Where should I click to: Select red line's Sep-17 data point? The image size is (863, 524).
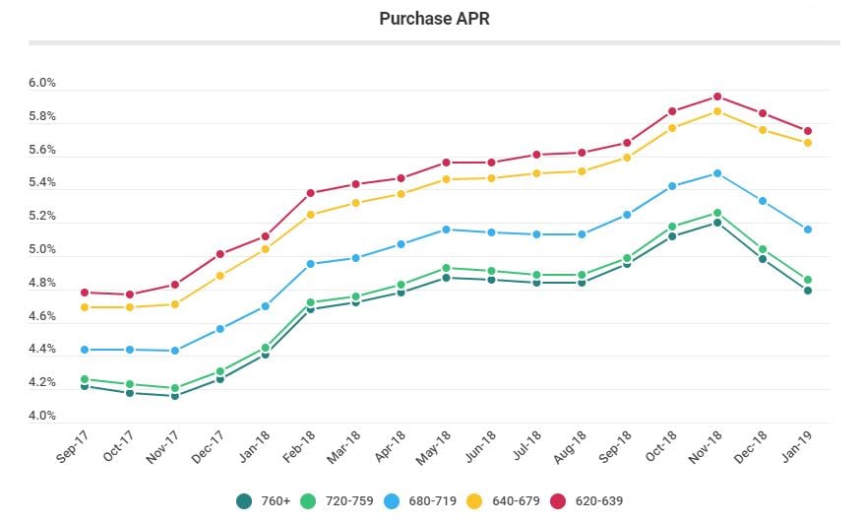point(86,293)
